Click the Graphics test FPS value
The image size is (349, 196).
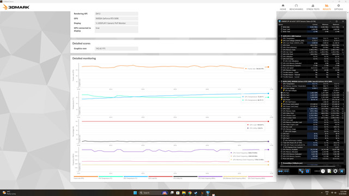(x=116, y=48)
